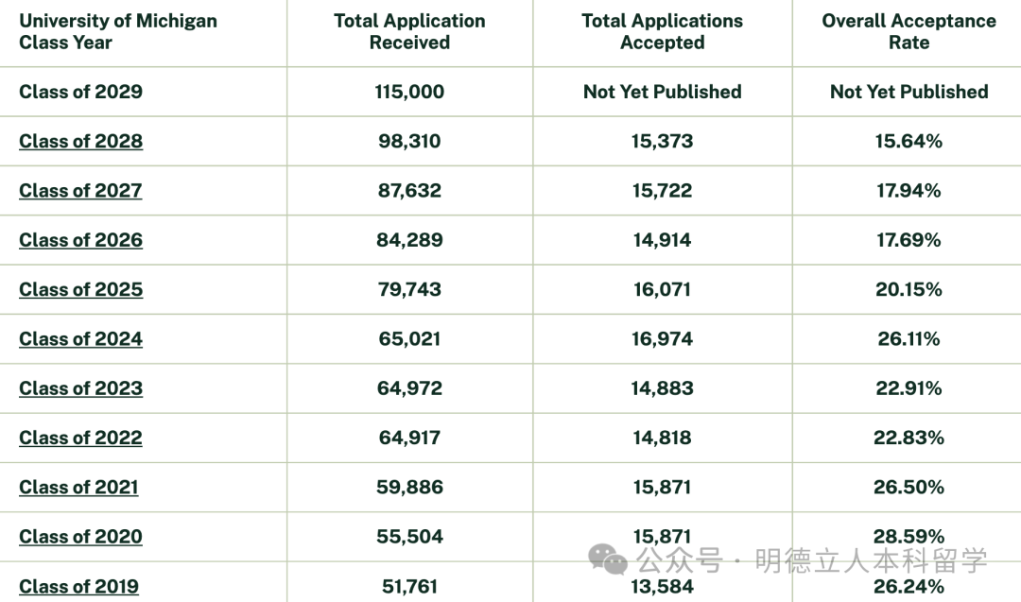Screen dimensions: 1021x602
Task: Select the 87,632 applications cell
Action: (409, 191)
